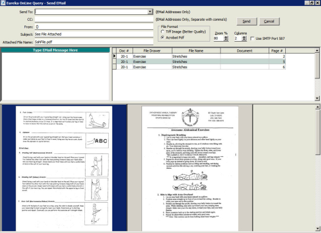The width and height of the screenshot is (321, 233).
Task: Click the page number 5 cell
Action: 277,61
